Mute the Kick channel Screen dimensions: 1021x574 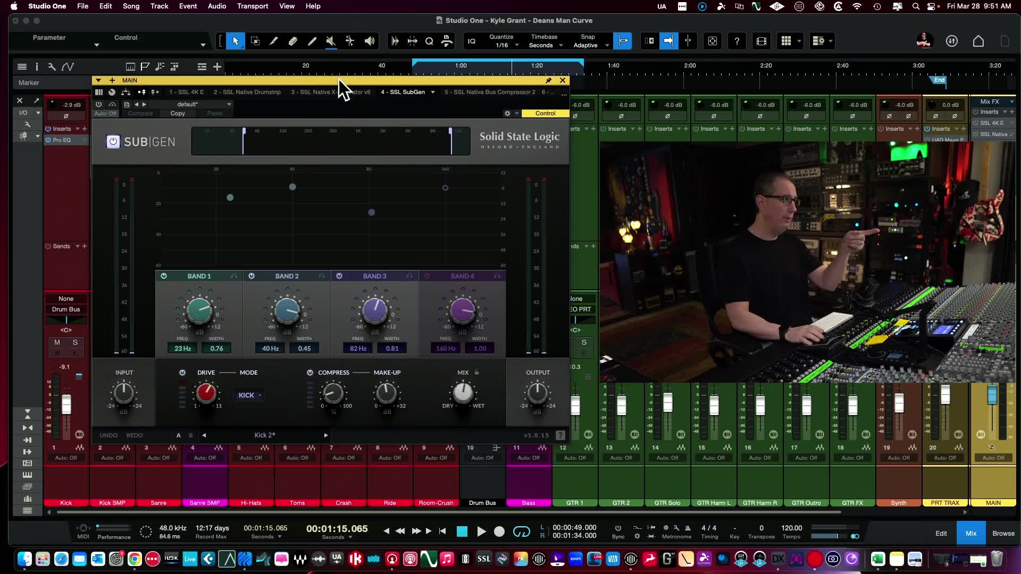tap(57, 342)
